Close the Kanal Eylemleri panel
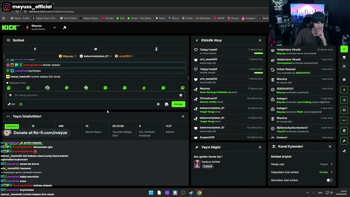 click(x=330, y=147)
